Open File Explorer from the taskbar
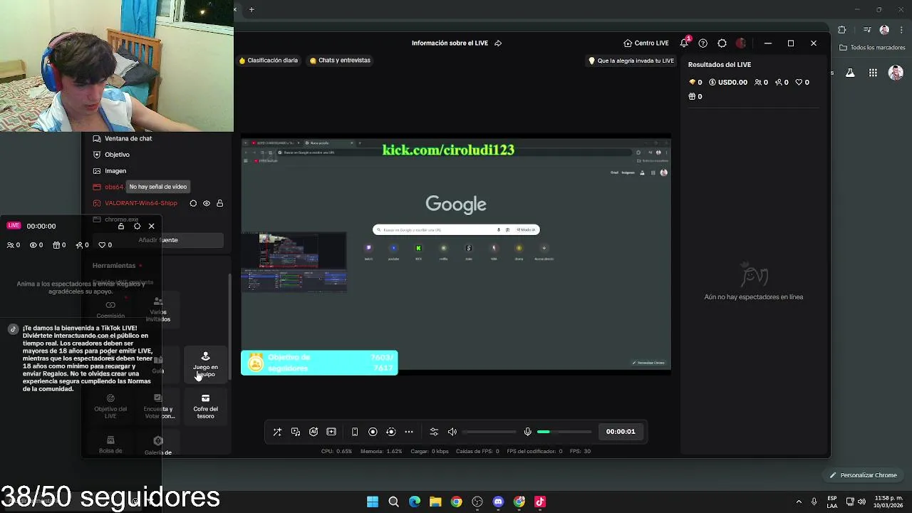The width and height of the screenshot is (912, 513). tap(435, 502)
